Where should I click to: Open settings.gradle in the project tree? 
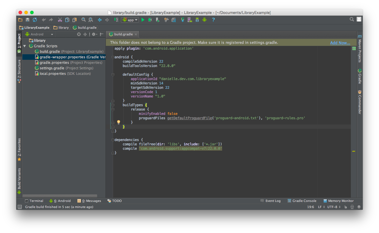52,68
